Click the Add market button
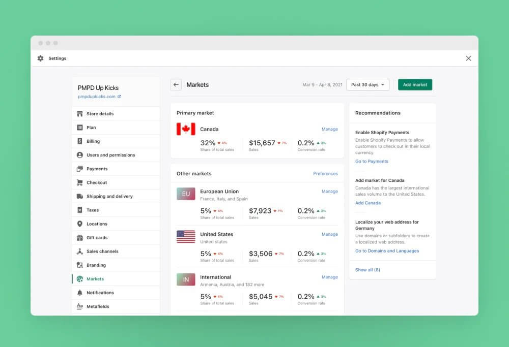The image size is (509, 347). 415,85
